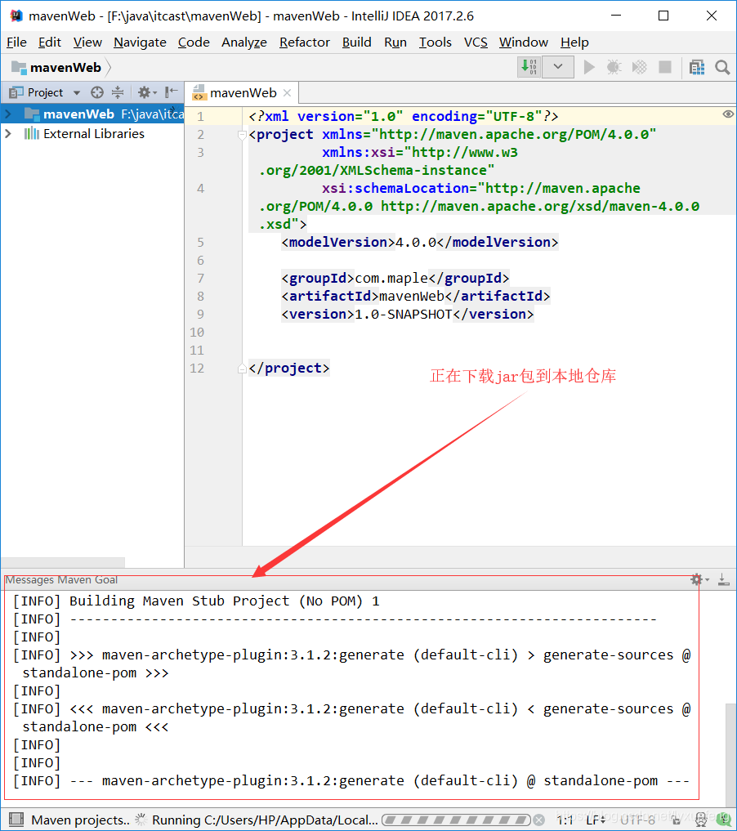The image size is (737, 831).
Task: Click Scroll from Source target icon
Action: [x=97, y=93]
